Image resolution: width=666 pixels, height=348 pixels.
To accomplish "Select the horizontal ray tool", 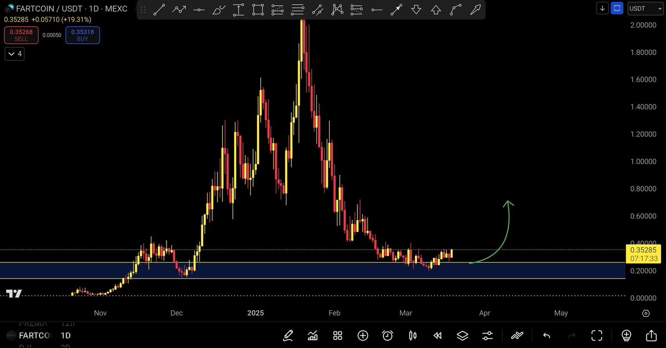I will (377, 9).
